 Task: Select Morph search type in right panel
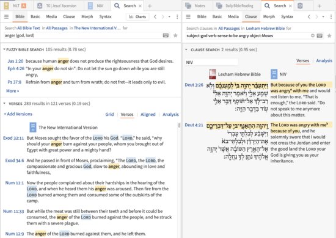(x=269, y=16)
